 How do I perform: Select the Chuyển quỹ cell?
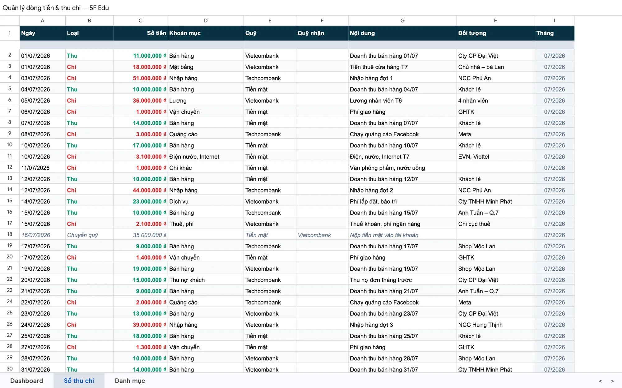tap(89, 235)
